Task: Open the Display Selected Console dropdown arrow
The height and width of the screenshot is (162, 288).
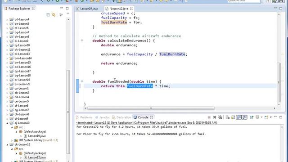Action: tap(261, 117)
